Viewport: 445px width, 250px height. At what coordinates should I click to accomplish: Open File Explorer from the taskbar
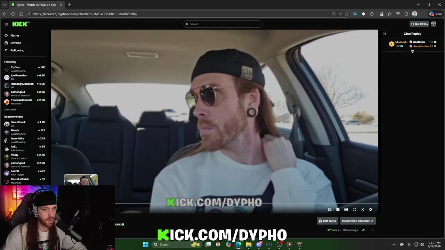click(249, 244)
